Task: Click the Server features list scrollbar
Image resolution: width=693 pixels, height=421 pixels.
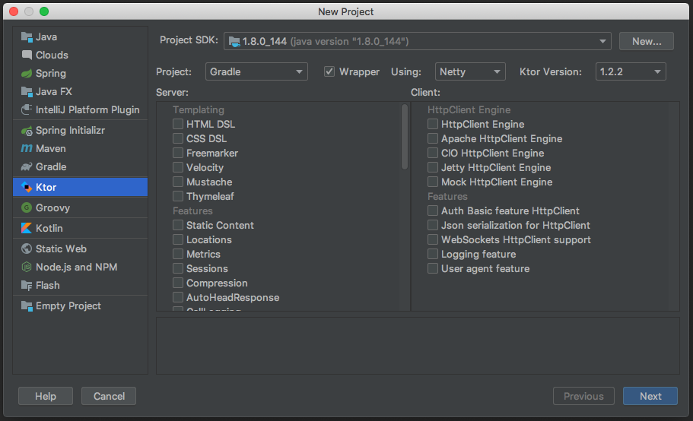Action: tap(405, 137)
